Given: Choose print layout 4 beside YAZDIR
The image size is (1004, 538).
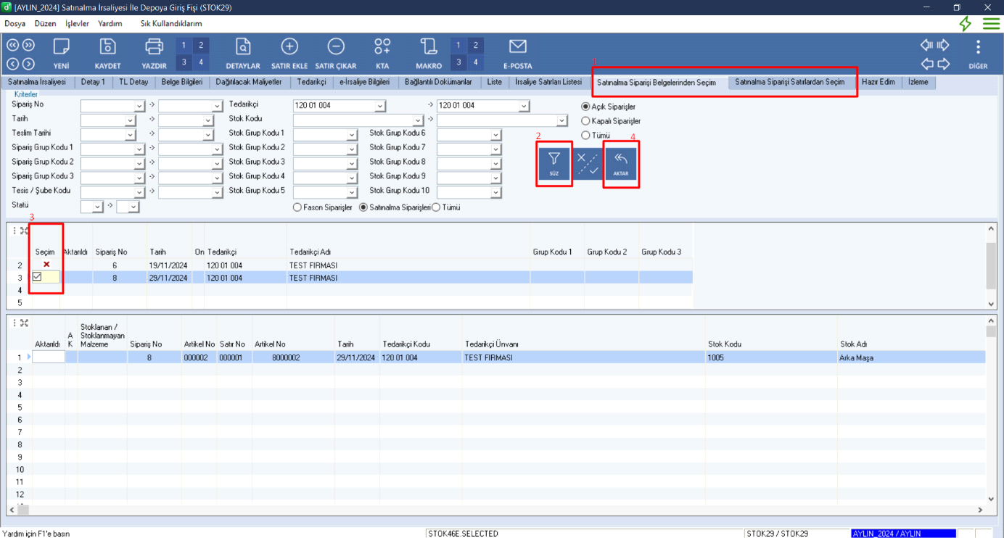Looking at the screenshot, I should tap(201, 62).
